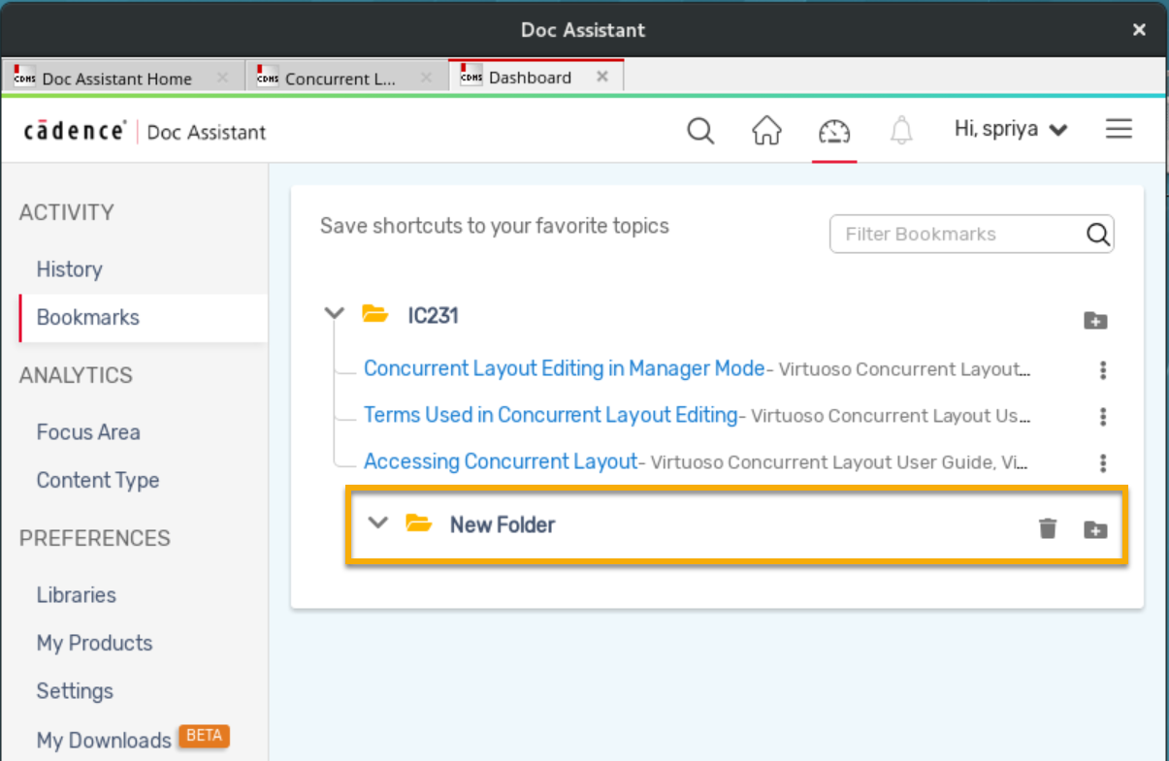The width and height of the screenshot is (1169, 761).
Task: Open Accessing Concurrent Layout bookmark link
Action: [501, 461]
